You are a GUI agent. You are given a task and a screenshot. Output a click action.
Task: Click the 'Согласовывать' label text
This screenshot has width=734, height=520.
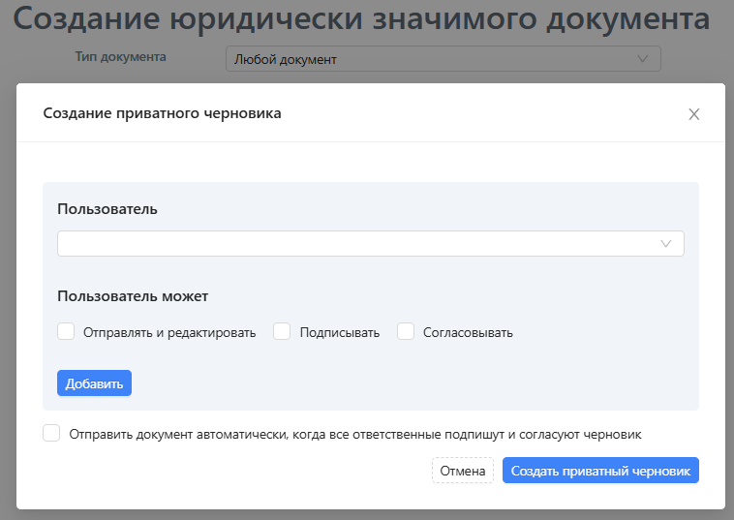pos(468,333)
